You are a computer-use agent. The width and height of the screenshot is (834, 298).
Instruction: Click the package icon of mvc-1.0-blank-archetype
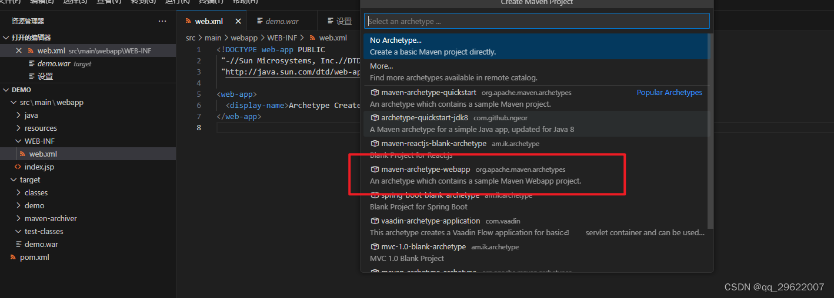(375, 247)
